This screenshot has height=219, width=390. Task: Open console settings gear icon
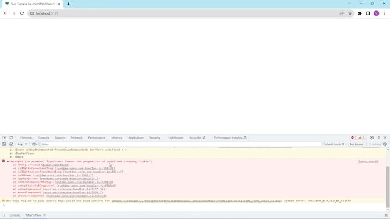(x=385, y=144)
